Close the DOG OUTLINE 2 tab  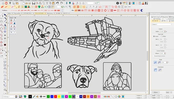(x=45, y=13)
